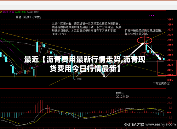Click the author name 程华志
Image resolution: width=177 pixels, height=129 pixels.
click(120, 93)
